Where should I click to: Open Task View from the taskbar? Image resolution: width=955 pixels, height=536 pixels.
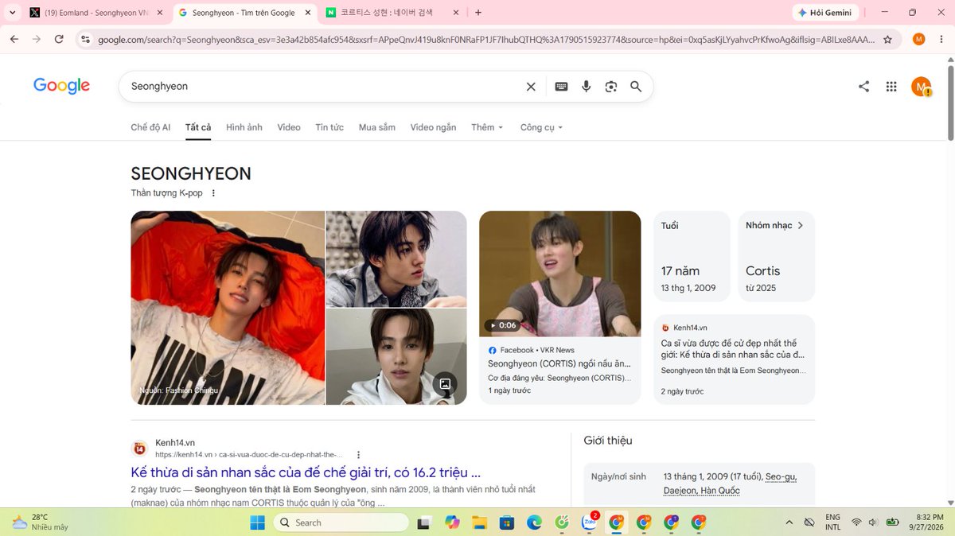click(425, 522)
